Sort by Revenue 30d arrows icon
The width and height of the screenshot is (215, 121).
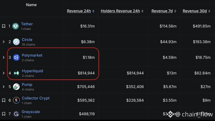point(209,11)
